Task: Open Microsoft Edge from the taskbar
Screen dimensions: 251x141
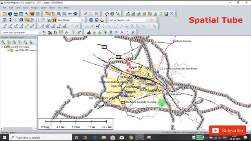Action: click(x=95, y=137)
